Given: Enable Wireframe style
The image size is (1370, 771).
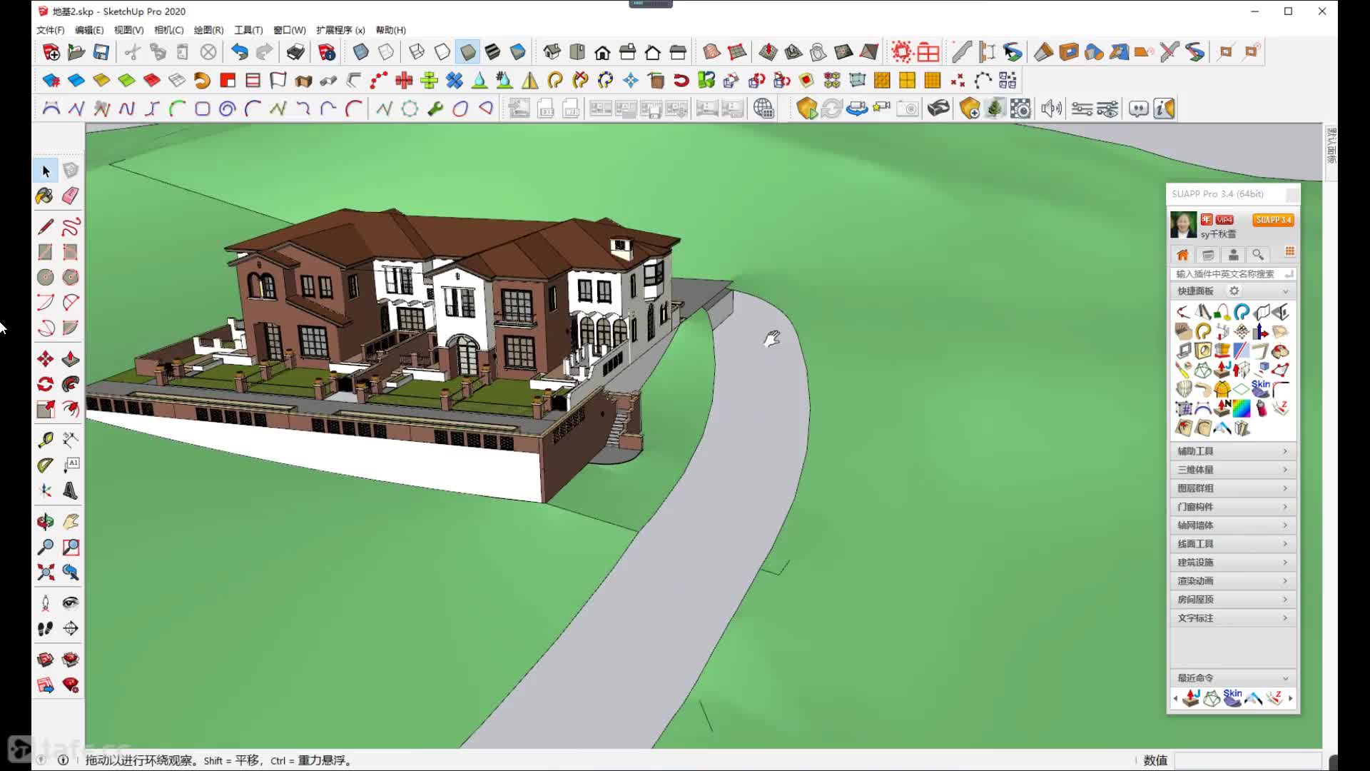Looking at the screenshot, I should [417, 52].
